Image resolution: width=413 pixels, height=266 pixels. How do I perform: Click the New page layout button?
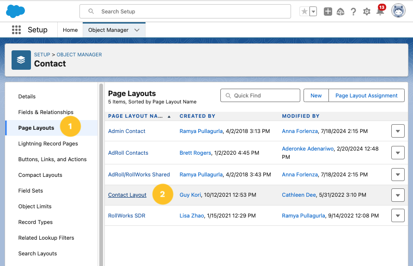(x=316, y=96)
